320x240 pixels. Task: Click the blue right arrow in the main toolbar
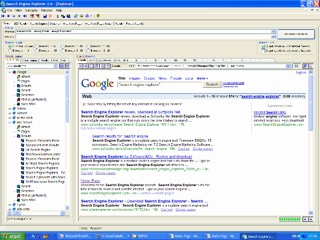pos(19,16)
